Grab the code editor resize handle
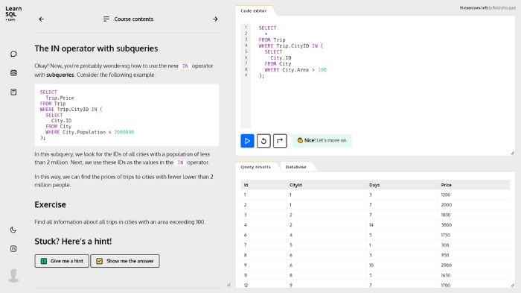Viewport: 521px width, 293px height. (512, 153)
